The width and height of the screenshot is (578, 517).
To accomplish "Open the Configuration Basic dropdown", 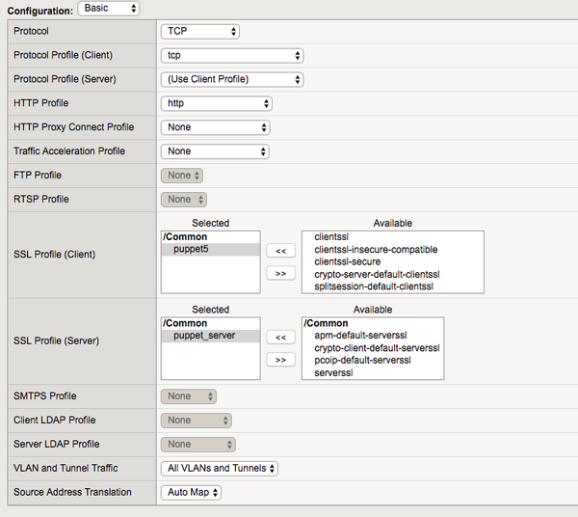I will tap(108, 9).
